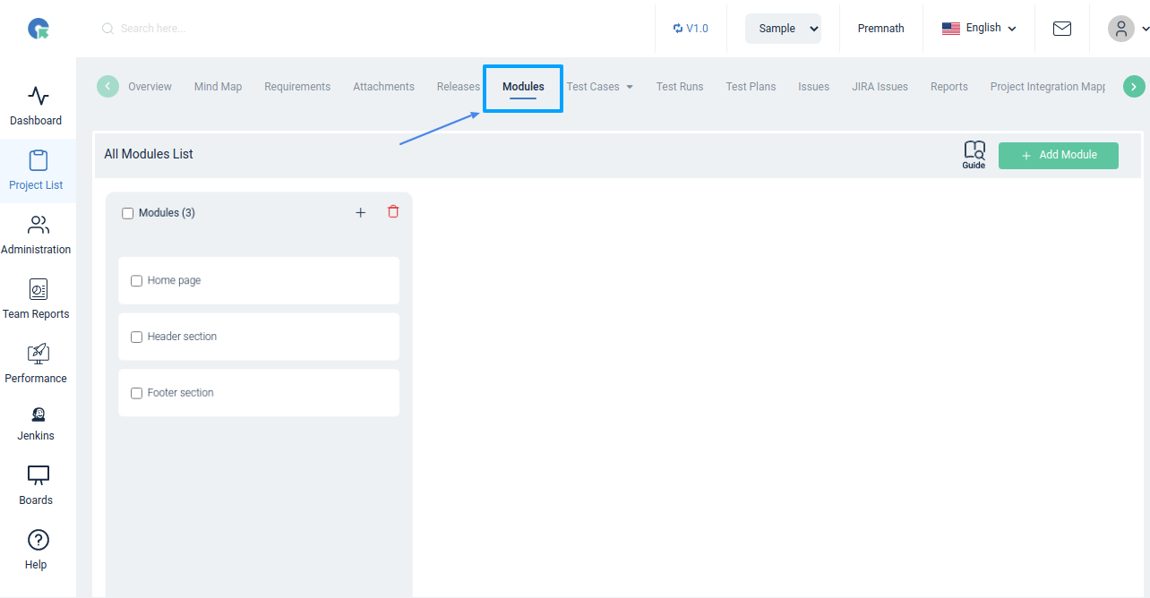The image size is (1150, 598).
Task: Open Performance sidebar icon
Action: click(x=38, y=354)
